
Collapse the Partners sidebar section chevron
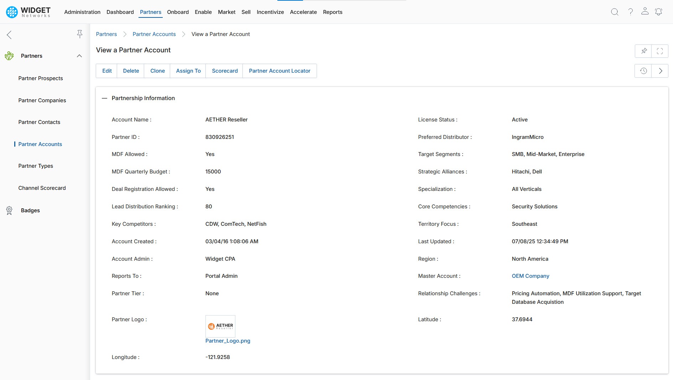[79, 56]
